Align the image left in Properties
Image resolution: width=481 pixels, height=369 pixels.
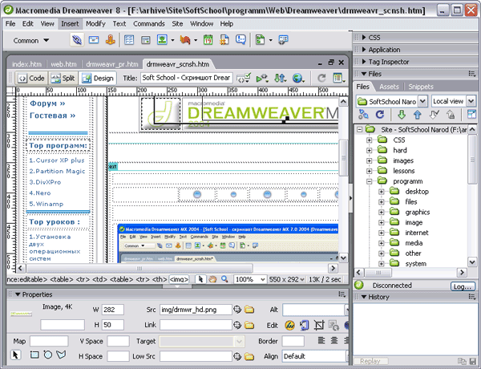pos(321,340)
